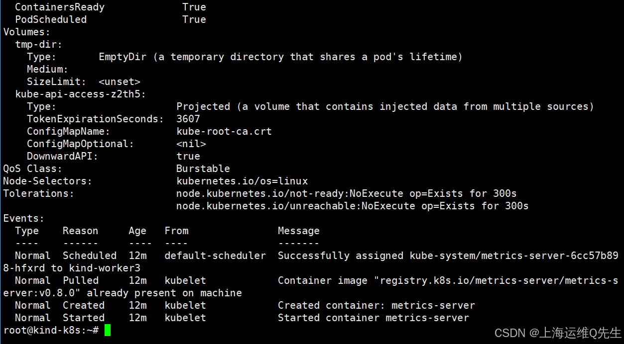Click the Events section header
Image resolution: width=624 pixels, height=344 pixels.
23,218
